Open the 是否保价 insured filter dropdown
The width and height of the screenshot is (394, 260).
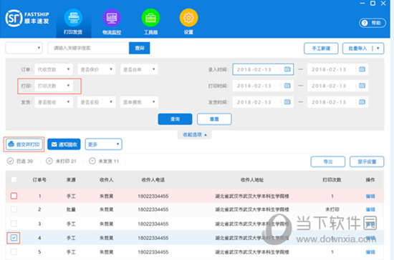coord(97,69)
